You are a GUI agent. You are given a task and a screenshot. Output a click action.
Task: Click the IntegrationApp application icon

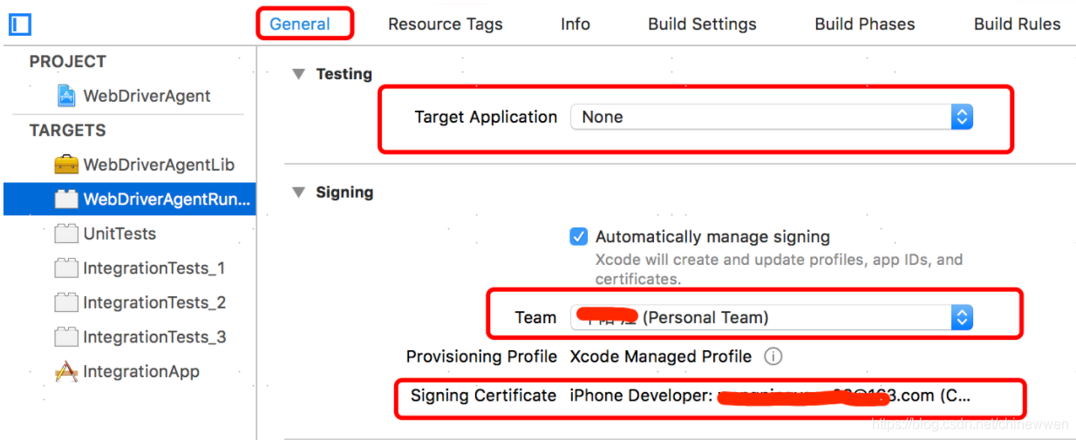tap(66, 371)
